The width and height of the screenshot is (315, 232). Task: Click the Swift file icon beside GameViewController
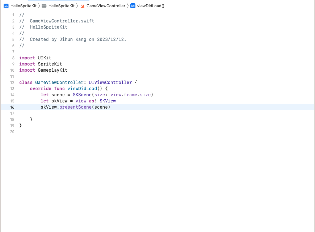click(x=82, y=6)
